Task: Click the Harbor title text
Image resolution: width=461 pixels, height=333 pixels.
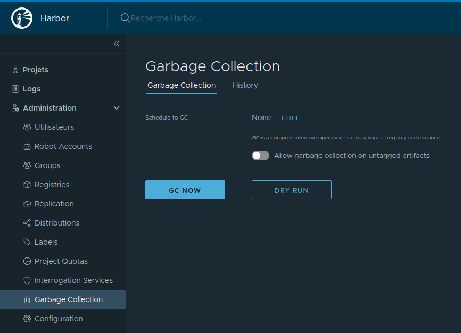Action: click(55, 18)
